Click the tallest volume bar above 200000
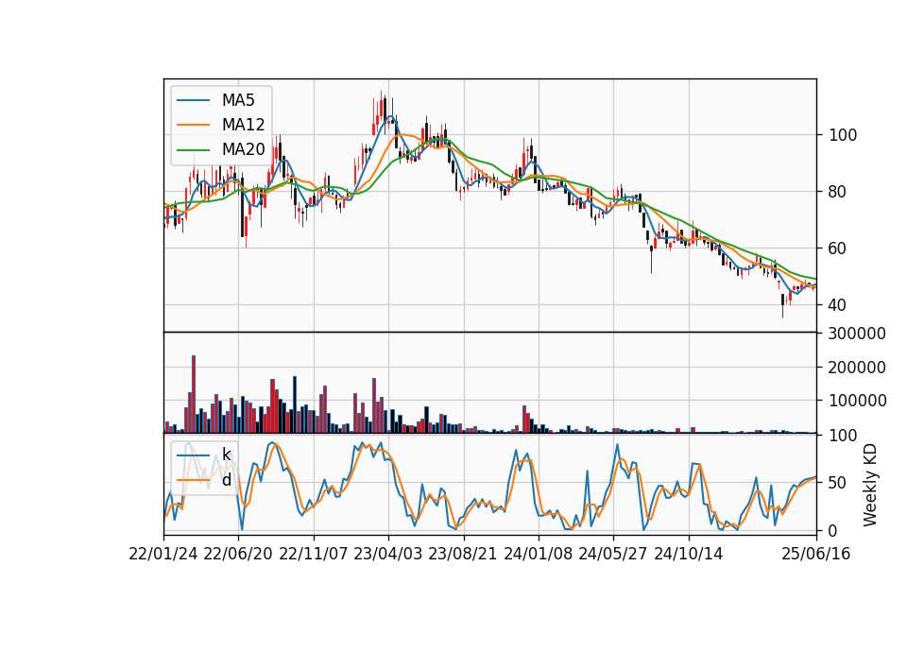The width and height of the screenshot is (907, 652). 194,394
